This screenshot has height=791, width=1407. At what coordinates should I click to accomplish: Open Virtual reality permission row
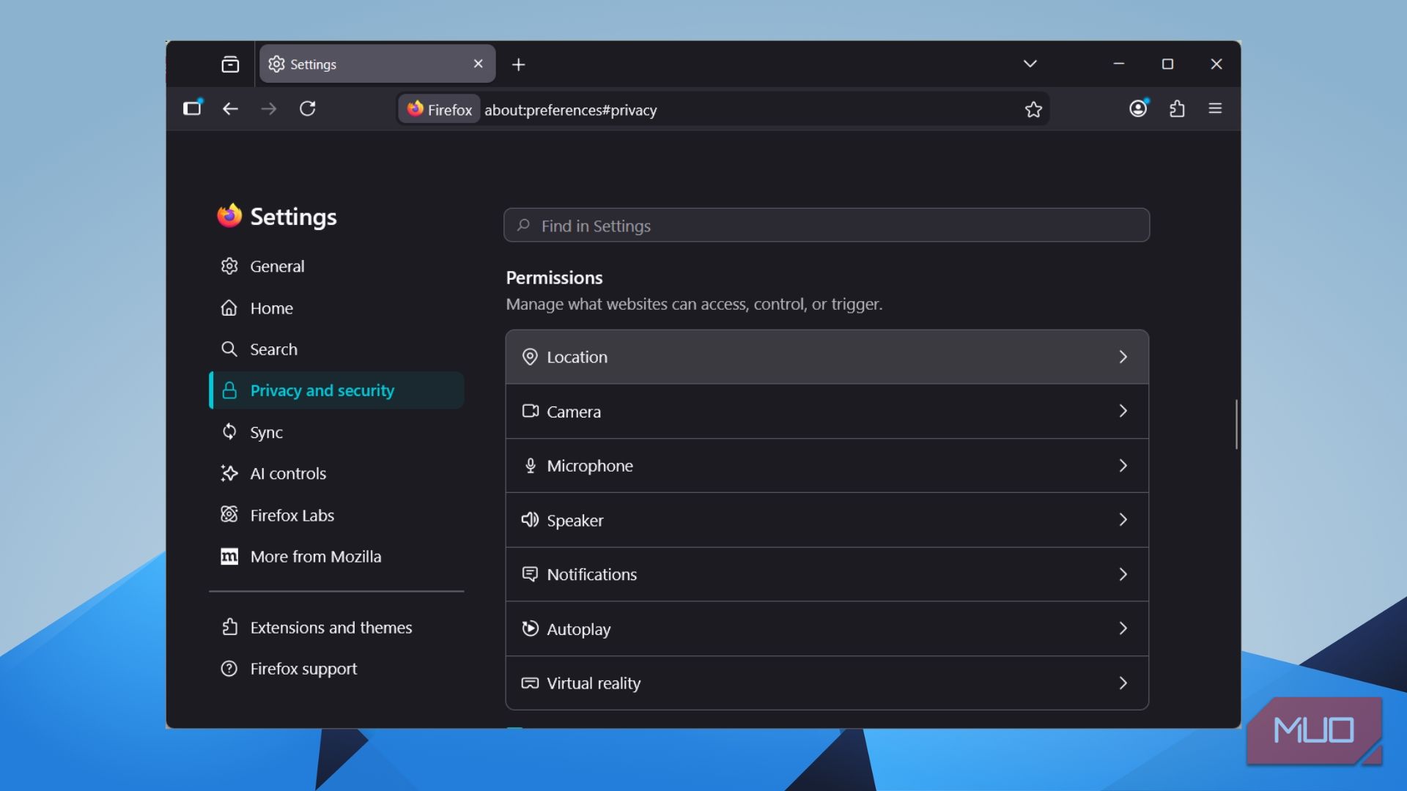tap(827, 683)
